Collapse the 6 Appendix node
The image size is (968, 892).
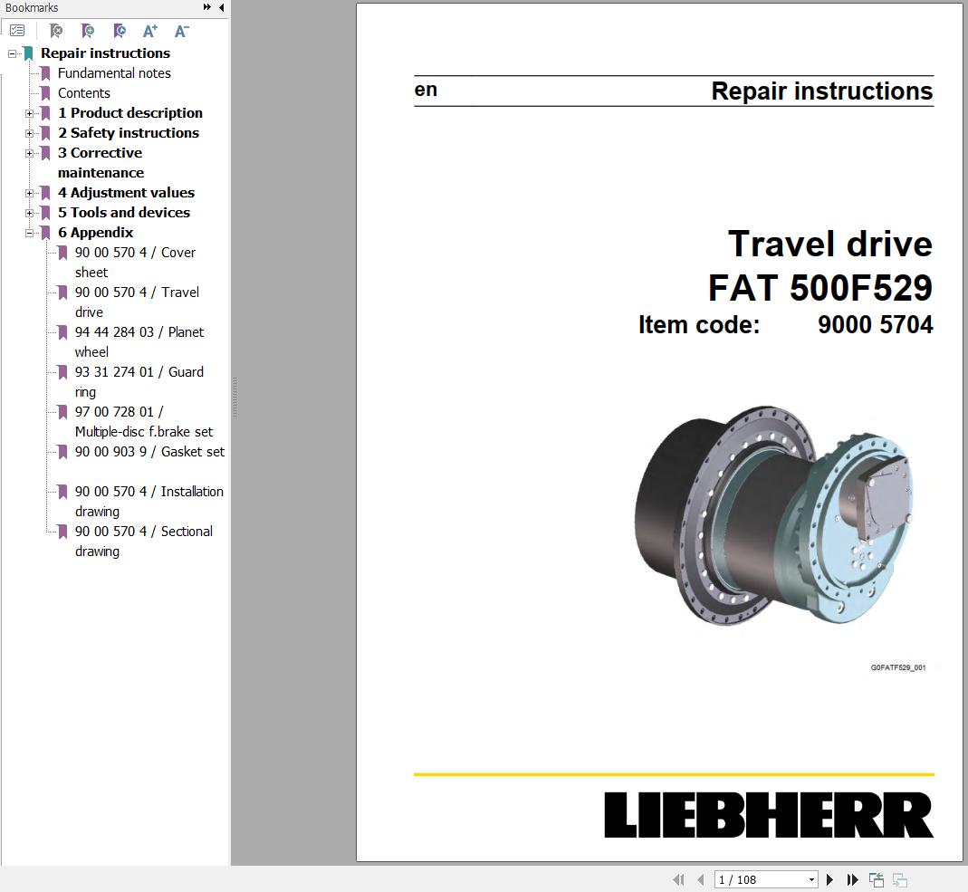click(29, 234)
